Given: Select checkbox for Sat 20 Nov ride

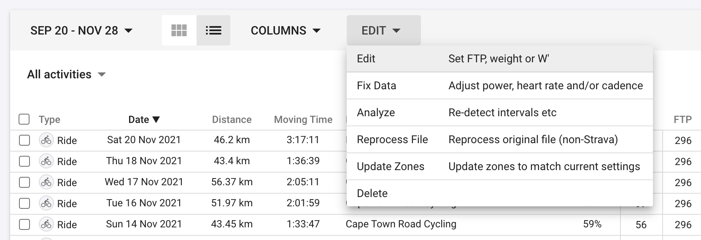Looking at the screenshot, I should tap(24, 140).
